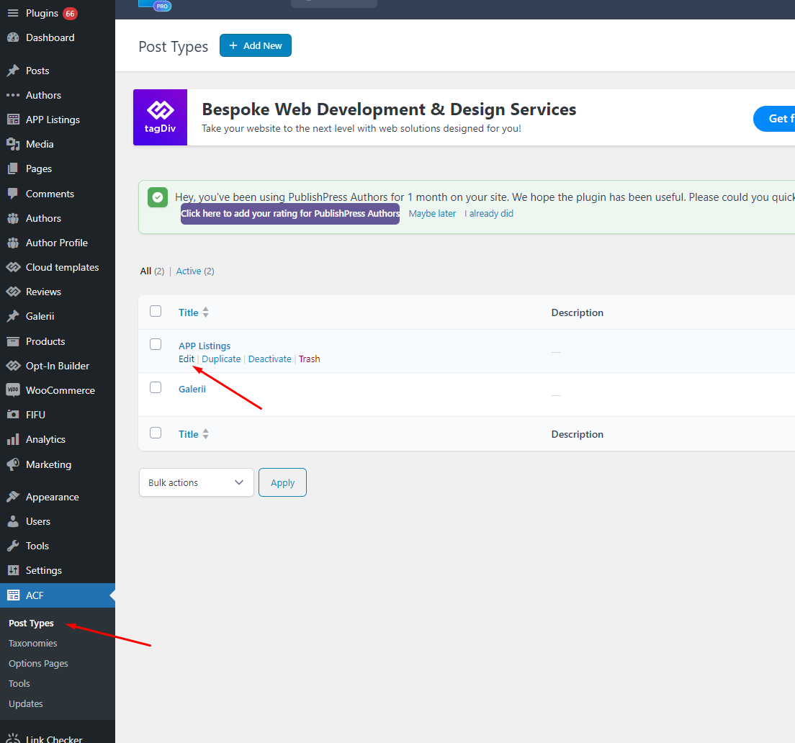The height and width of the screenshot is (743, 795).
Task: Click the Add New post type button
Action: tap(256, 45)
